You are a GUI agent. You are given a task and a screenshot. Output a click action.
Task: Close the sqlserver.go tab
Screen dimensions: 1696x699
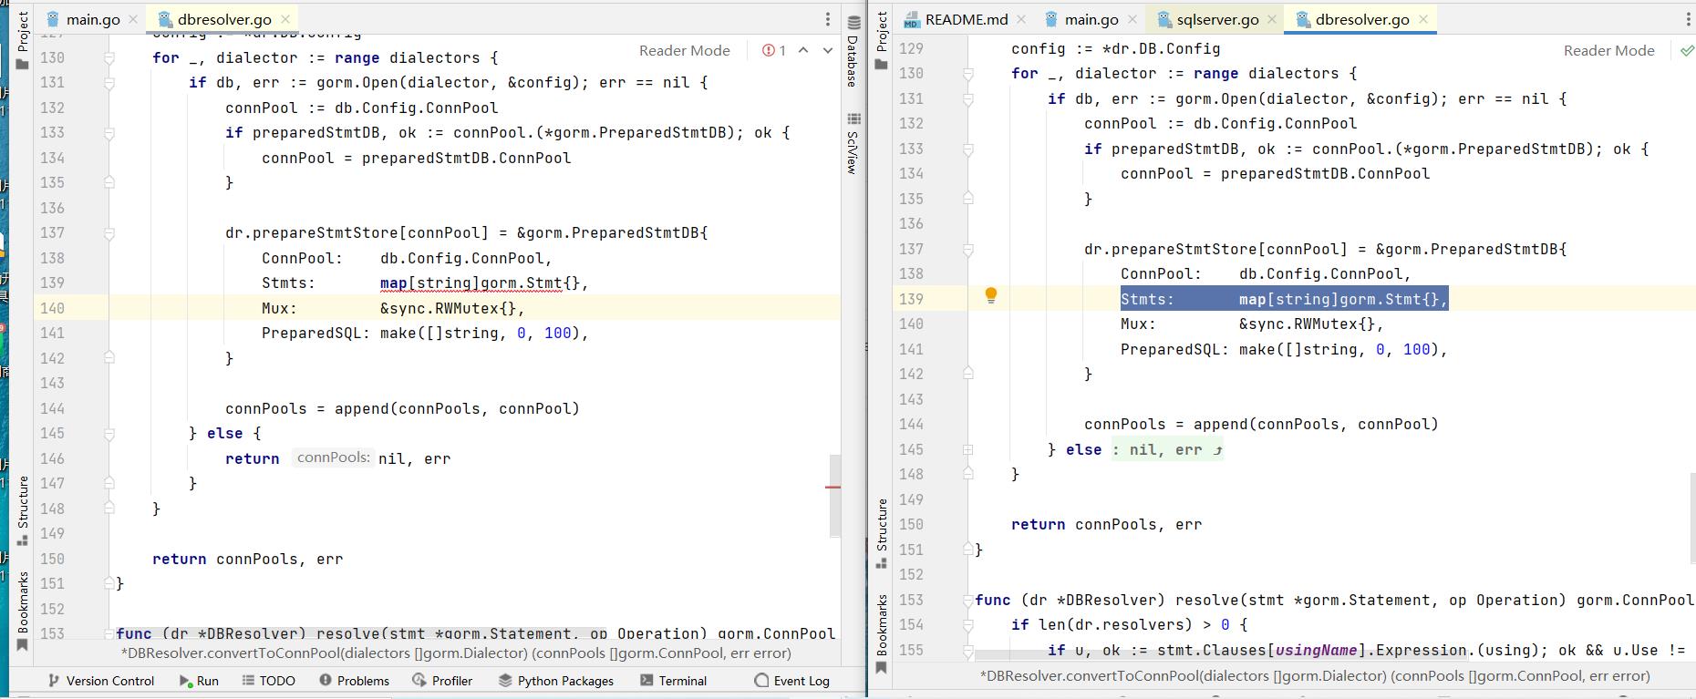(x=1272, y=19)
